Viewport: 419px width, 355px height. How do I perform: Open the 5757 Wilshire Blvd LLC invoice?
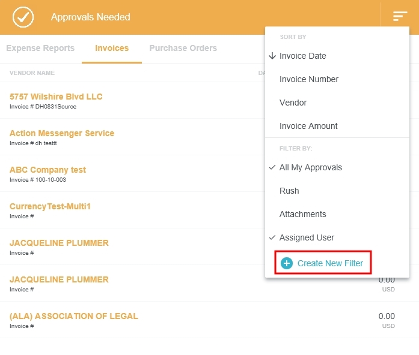pos(56,97)
